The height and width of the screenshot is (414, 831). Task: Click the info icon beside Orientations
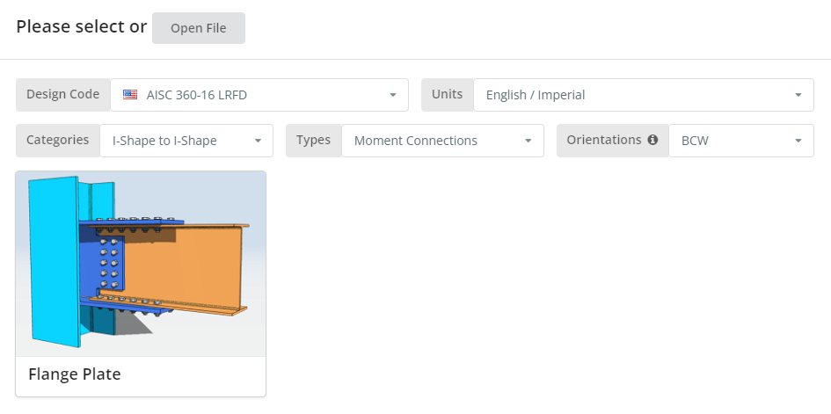point(652,140)
